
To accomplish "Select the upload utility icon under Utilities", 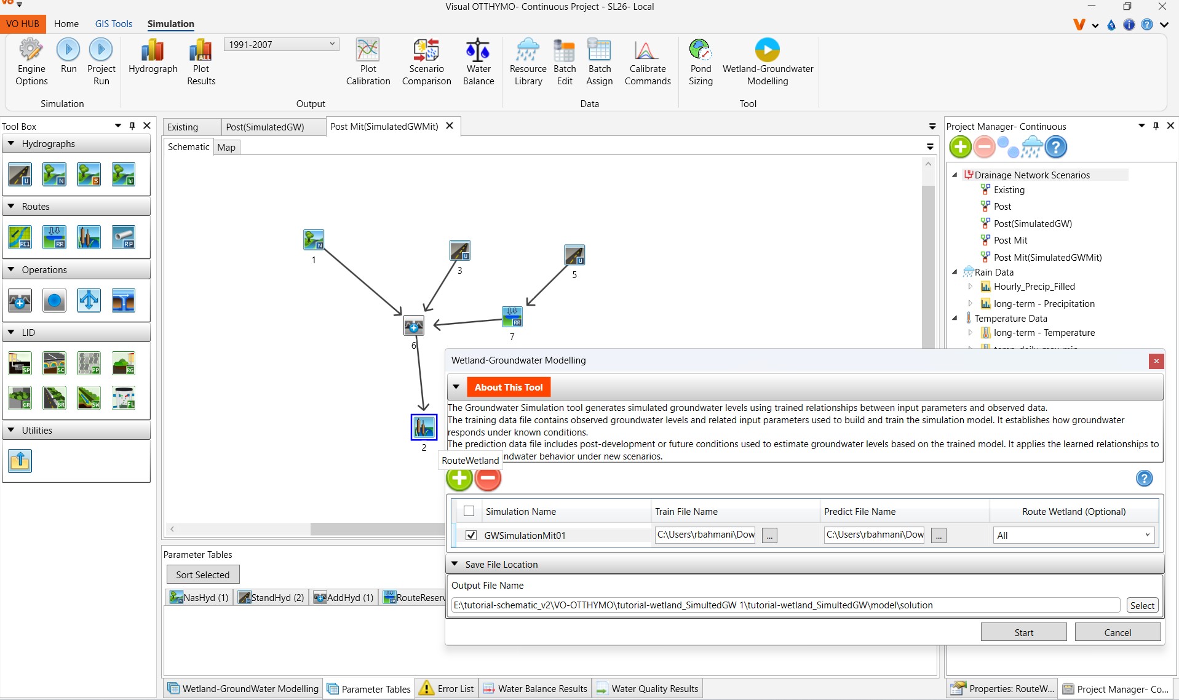I will 20,461.
